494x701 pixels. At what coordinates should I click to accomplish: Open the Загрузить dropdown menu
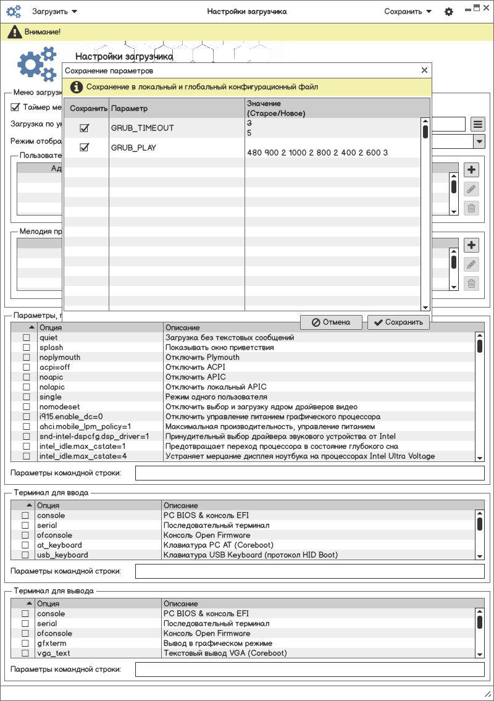click(x=54, y=12)
